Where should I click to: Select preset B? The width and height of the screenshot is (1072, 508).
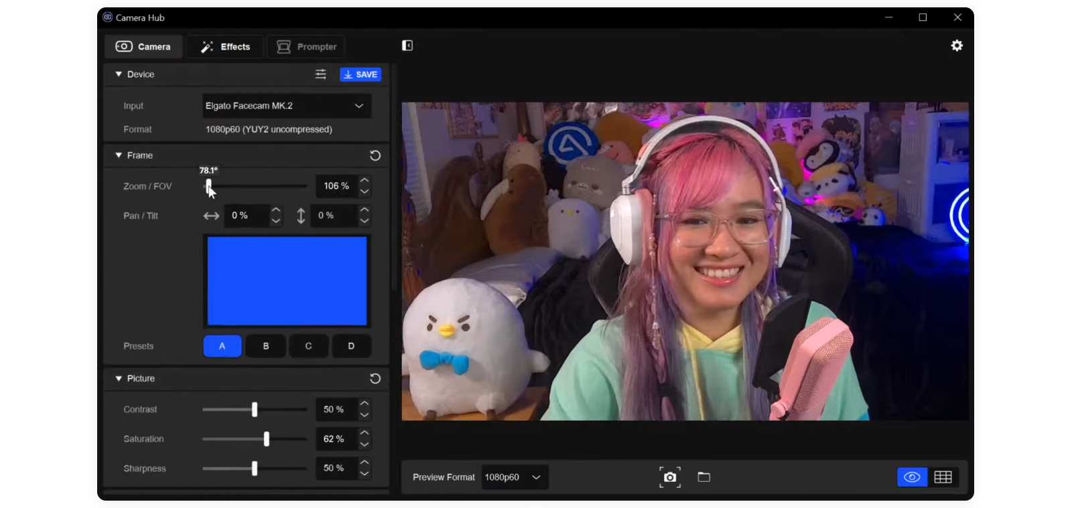[x=266, y=346]
